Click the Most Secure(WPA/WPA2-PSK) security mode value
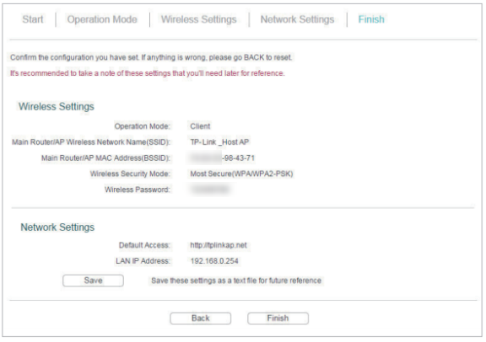The height and width of the screenshot is (342, 486). [x=241, y=174]
